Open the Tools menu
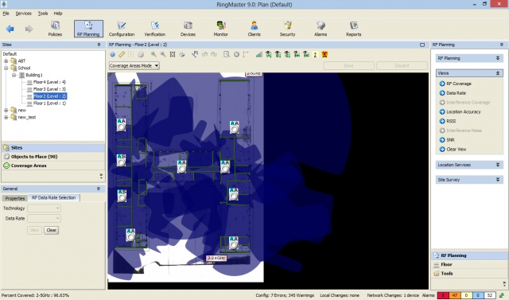Viewport: 509px width, 300px height. (42, 14)
